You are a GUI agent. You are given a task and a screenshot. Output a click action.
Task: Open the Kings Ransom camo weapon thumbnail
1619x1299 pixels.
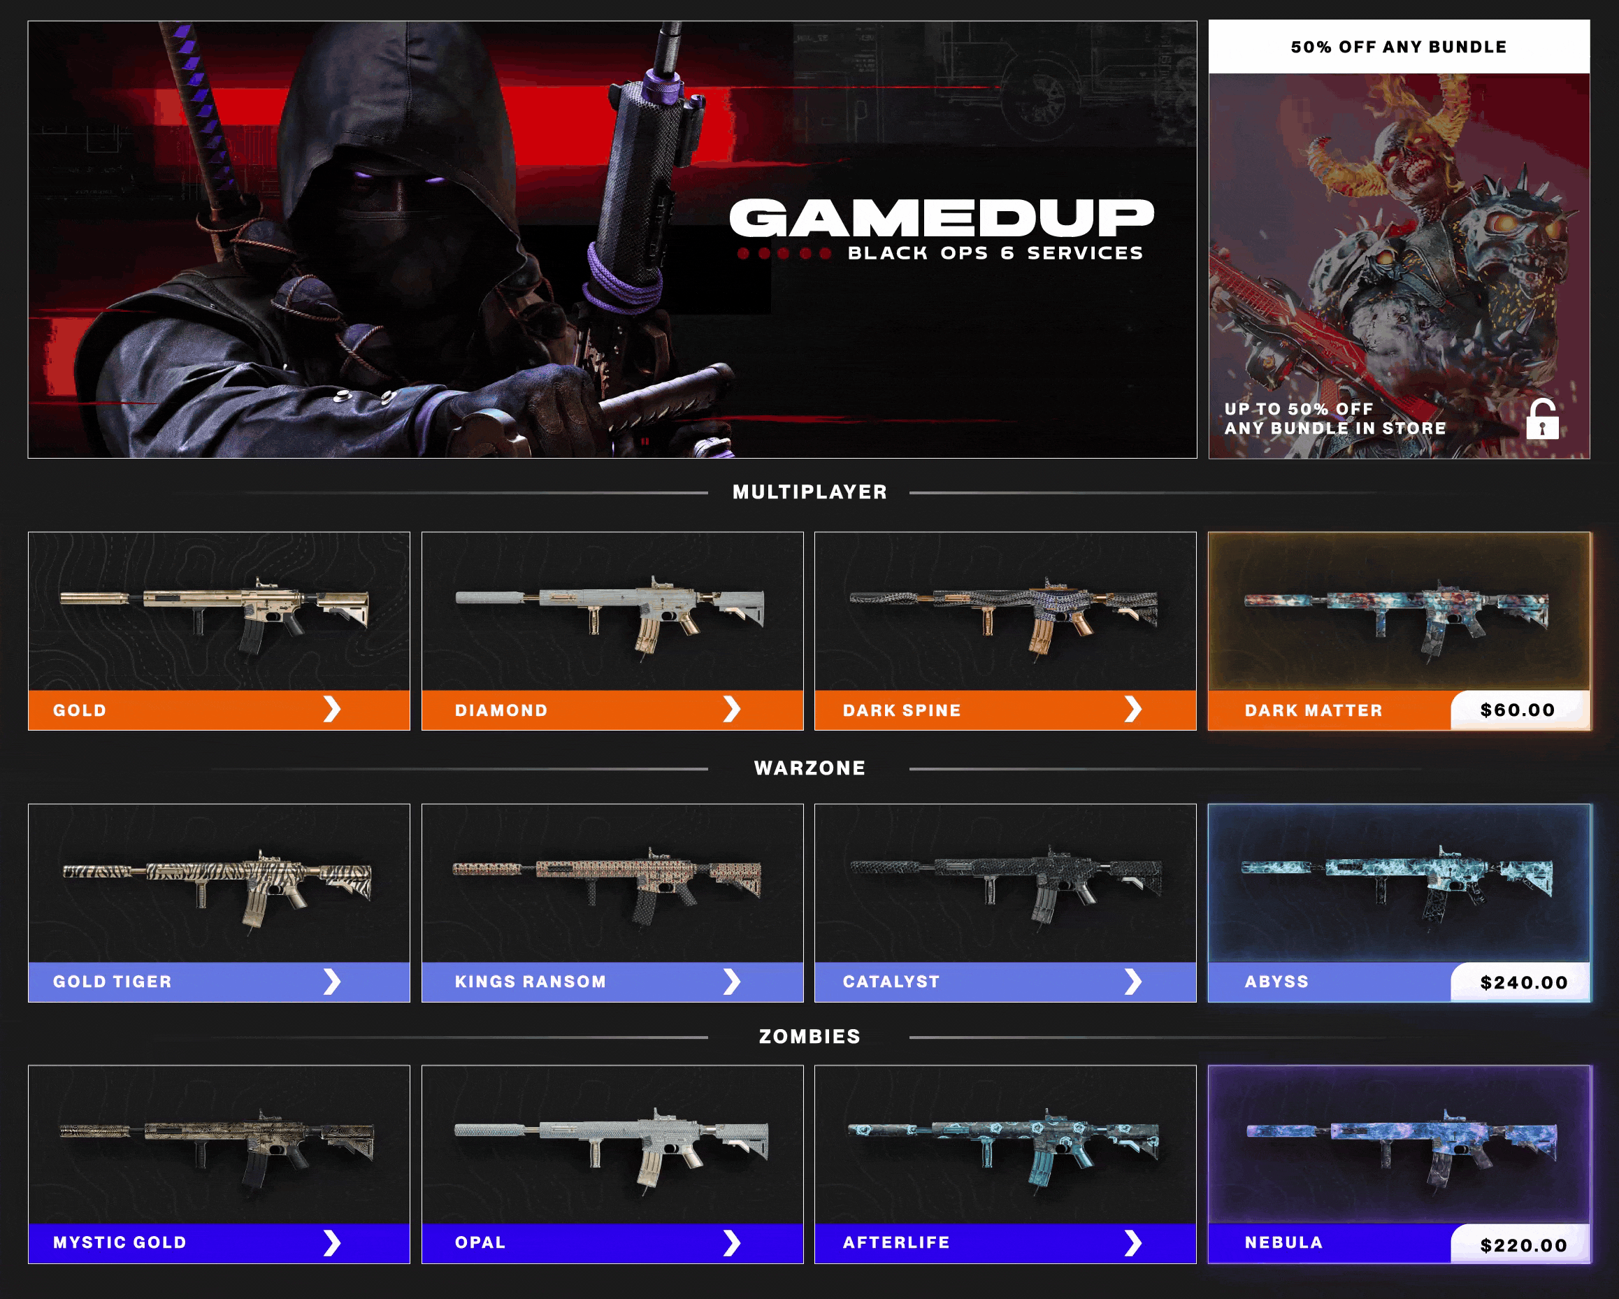[x=612, y=883]
